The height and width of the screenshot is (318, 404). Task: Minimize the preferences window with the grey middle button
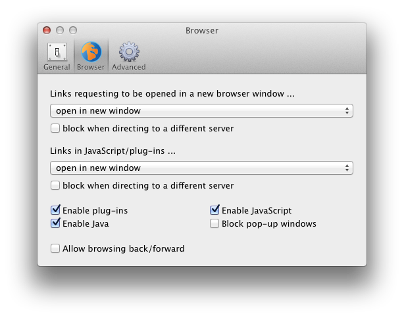tap(60, 30)
